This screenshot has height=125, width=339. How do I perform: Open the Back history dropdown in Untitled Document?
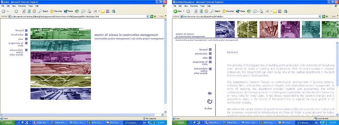[x=184, y=11]
